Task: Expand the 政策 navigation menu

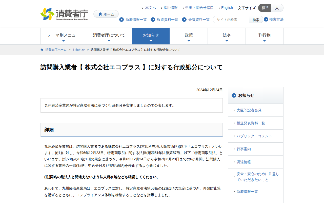Action: pyautogui.click(x=189, y=36)
